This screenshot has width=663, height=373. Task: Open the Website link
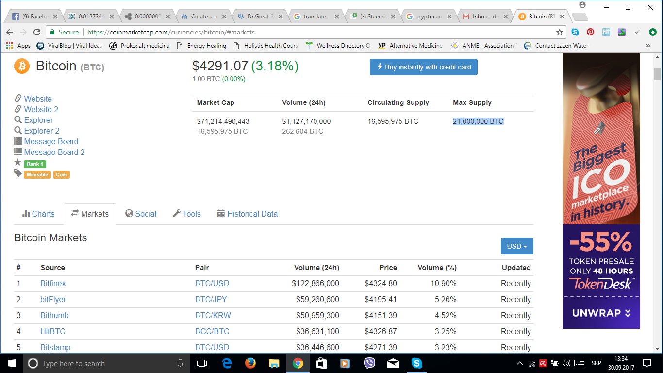pos(38,99)
